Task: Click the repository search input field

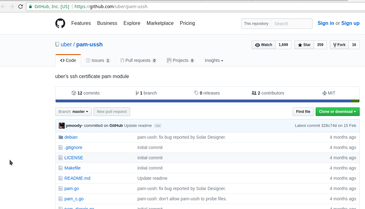Action: point(292,24)
